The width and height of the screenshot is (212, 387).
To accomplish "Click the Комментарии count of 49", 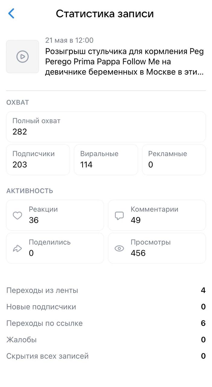I will [136, 220].
